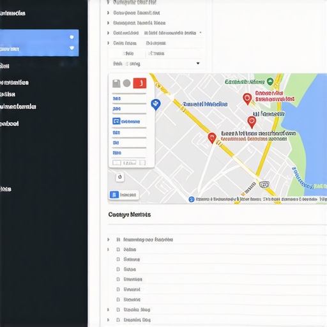Click the highway shield near the lower road junction
Viewport: 327px width, 327px height.
click(264, 185)
